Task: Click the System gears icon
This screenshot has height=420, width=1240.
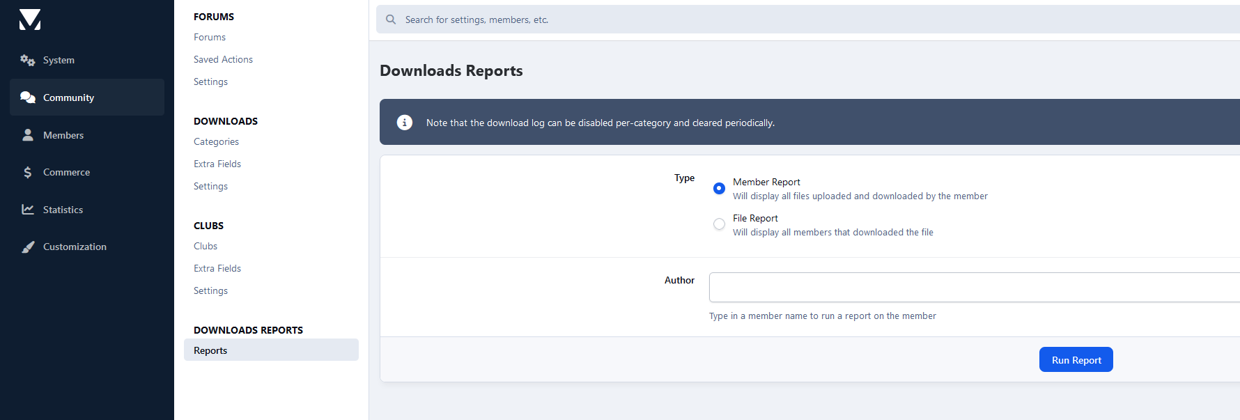Action: [x=28, y=60]
